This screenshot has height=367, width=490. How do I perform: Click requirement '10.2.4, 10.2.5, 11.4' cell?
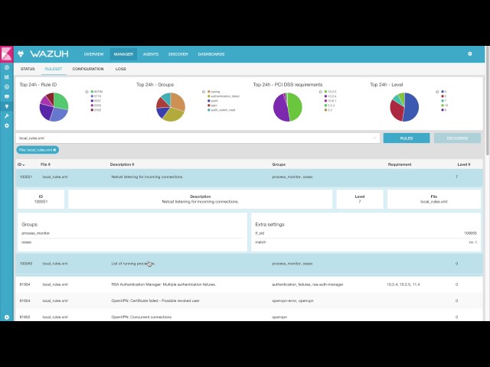403,284
